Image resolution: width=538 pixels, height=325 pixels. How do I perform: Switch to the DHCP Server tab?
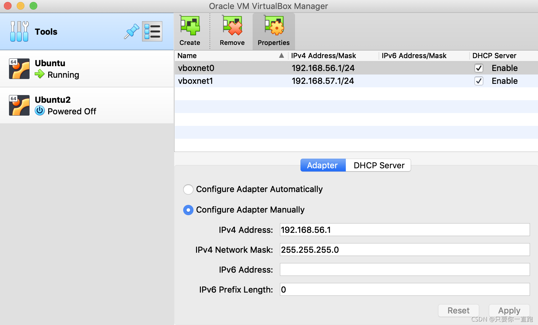[379, 165]
